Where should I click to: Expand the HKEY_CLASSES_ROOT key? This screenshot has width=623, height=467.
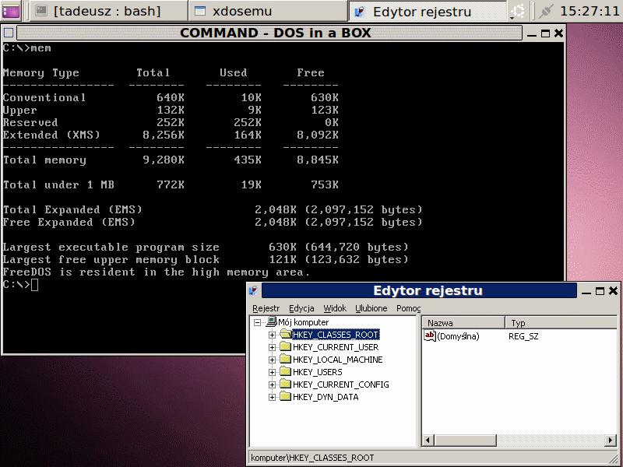272,335
